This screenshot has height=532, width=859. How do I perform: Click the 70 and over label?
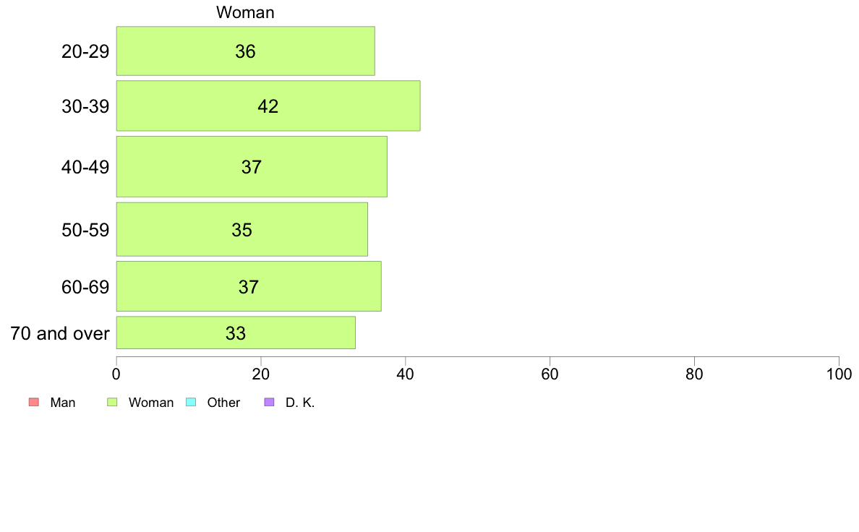60,333
